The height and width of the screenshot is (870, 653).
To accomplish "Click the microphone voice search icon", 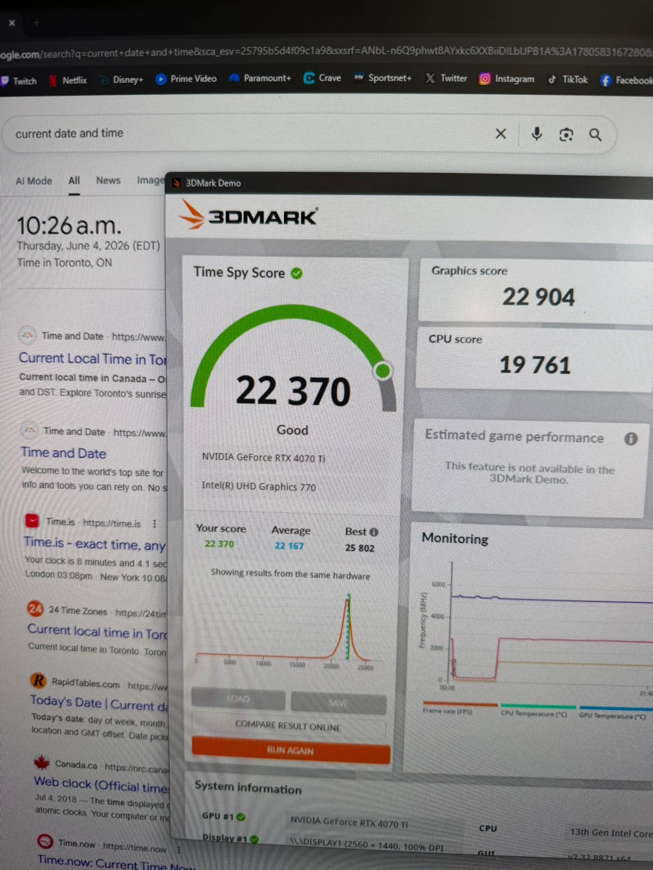I will 536,134.
